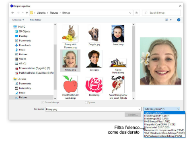Image resolution: width=191 pixels, height=146 pixels.
Task: Open Downloads in the sidebar
Action: pyautogui.click(x=23, y=45)
